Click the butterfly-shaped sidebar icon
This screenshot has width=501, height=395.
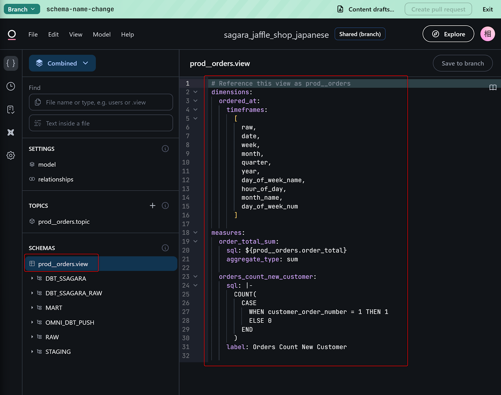[x=11, y=132]
